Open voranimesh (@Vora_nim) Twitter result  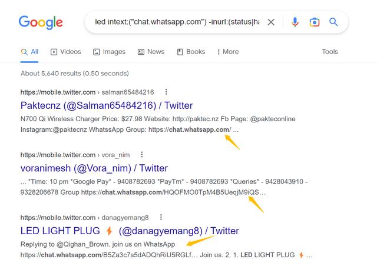94,168
